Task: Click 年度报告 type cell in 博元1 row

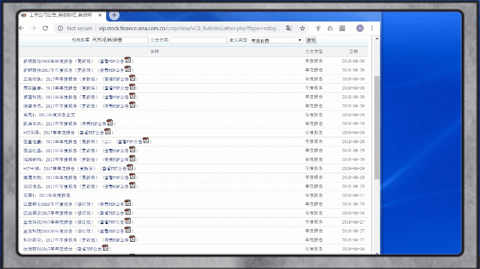Action: click(314, 115)
